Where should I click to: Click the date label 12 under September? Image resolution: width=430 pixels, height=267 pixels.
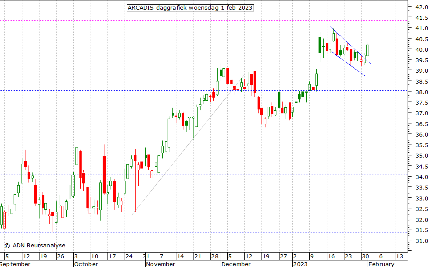click(x=26, y=256)
